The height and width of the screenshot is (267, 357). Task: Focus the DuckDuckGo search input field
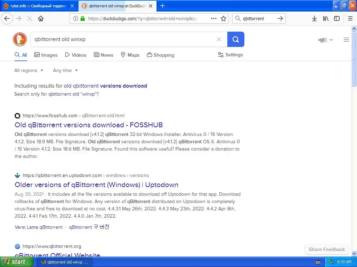(123, 39)
